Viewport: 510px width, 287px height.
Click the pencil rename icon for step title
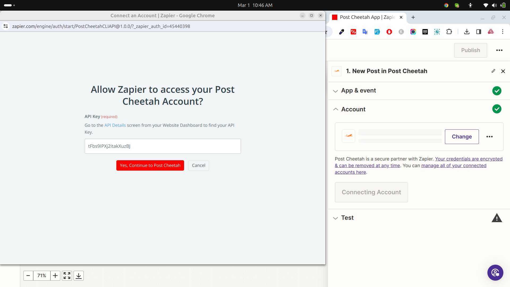coord(493,71)
